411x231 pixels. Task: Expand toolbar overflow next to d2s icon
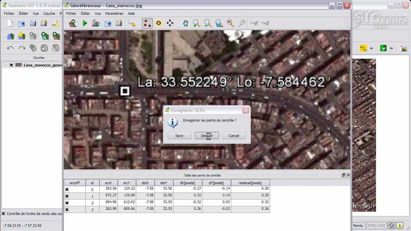372,48
